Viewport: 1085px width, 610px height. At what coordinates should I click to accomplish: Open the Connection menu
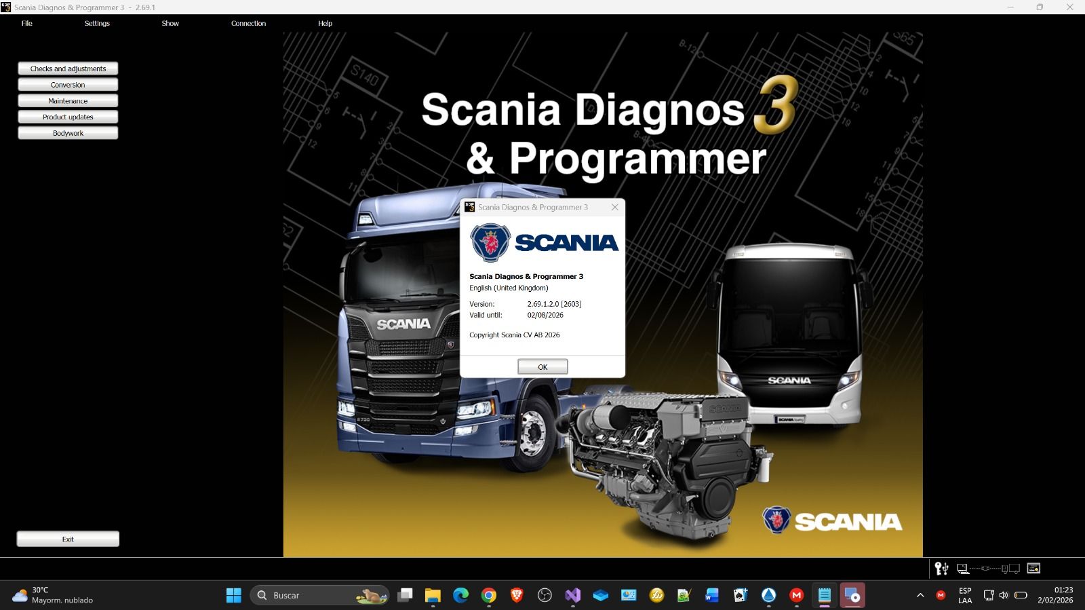[x=248, y=23]
